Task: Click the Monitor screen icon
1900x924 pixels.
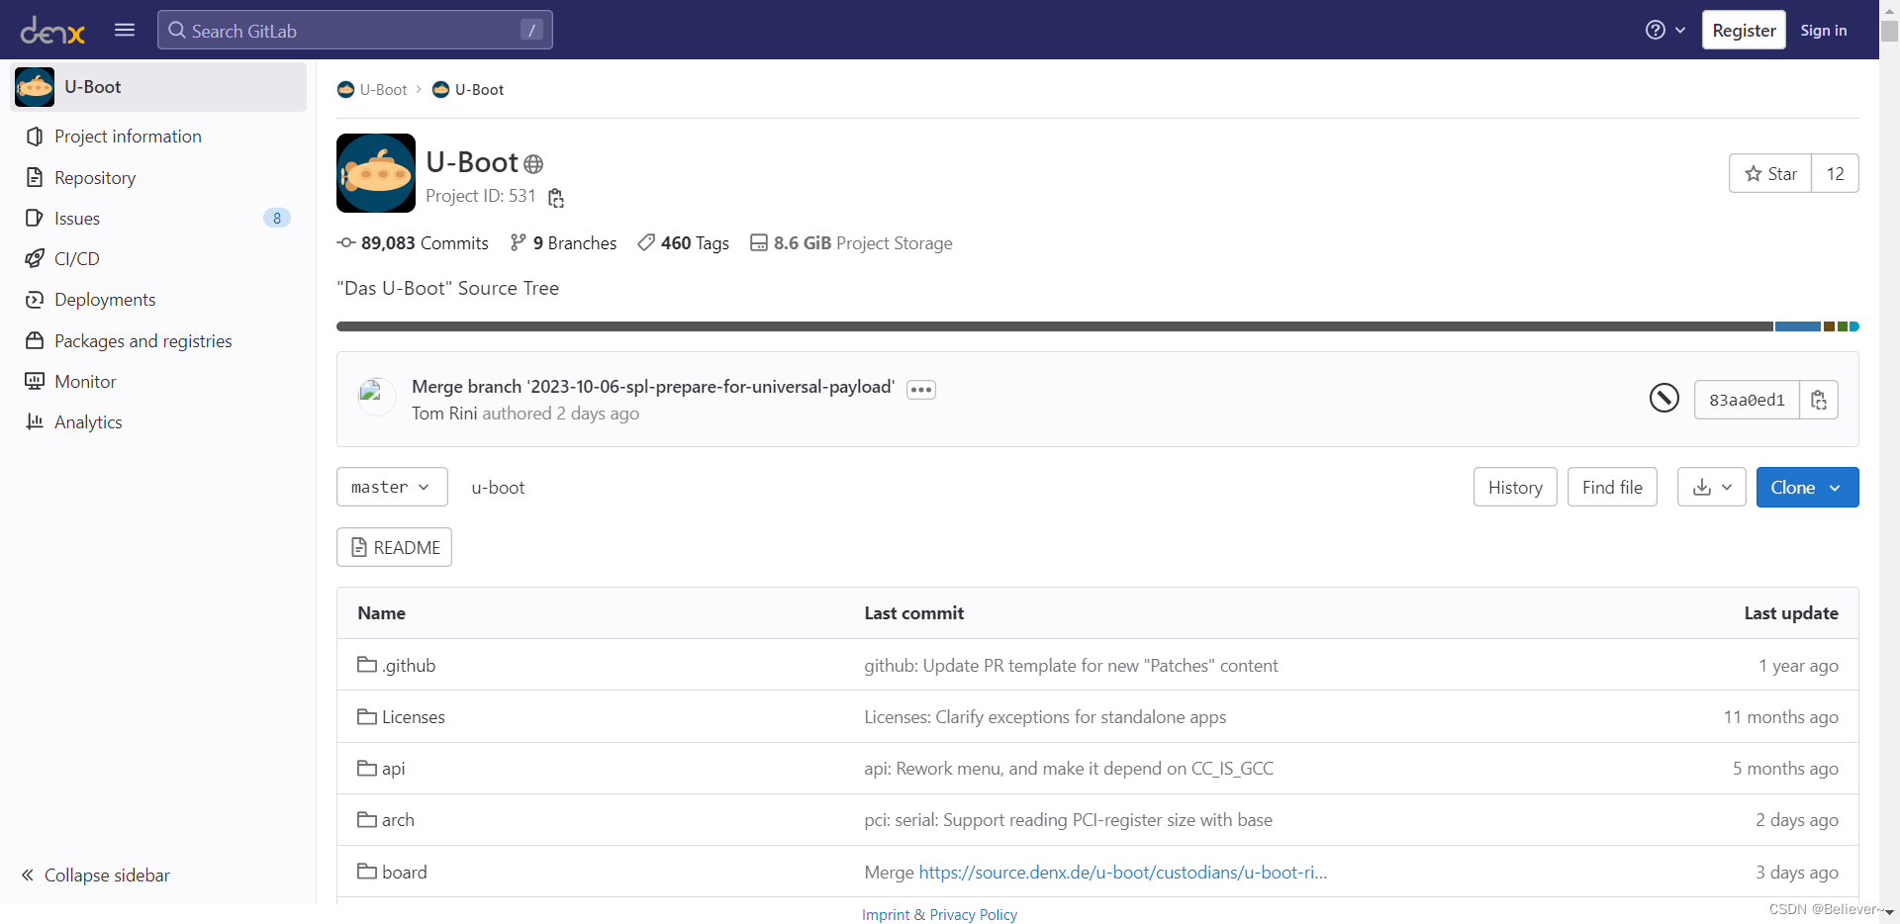Action: click(35, 382)
